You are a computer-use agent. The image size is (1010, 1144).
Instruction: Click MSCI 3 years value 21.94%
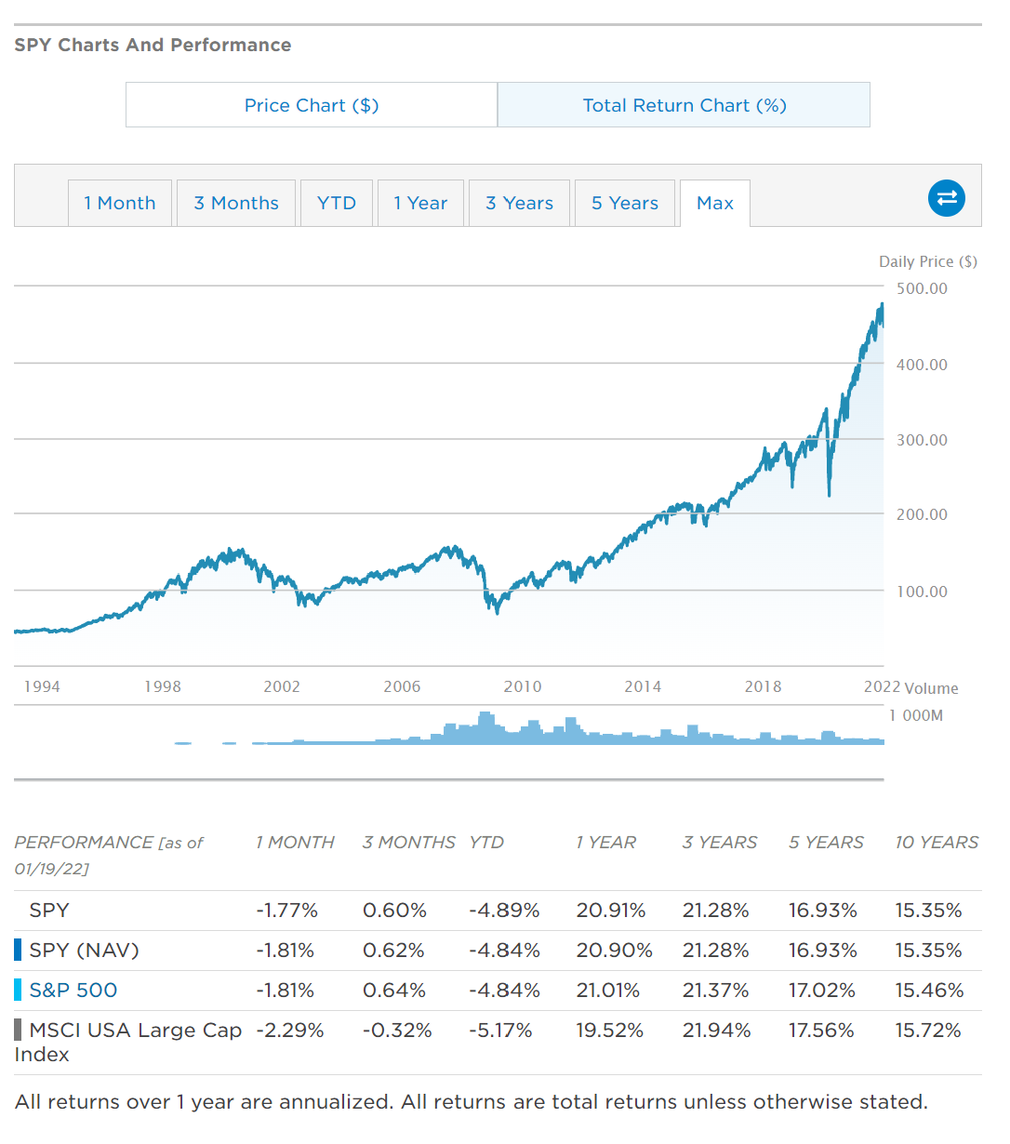[x=716, y=1031]
